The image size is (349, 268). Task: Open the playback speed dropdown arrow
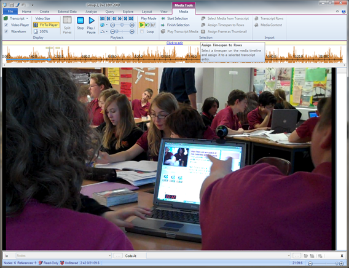tap(107, 25)
